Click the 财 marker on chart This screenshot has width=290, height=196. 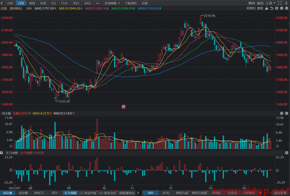tap(123, 106)
